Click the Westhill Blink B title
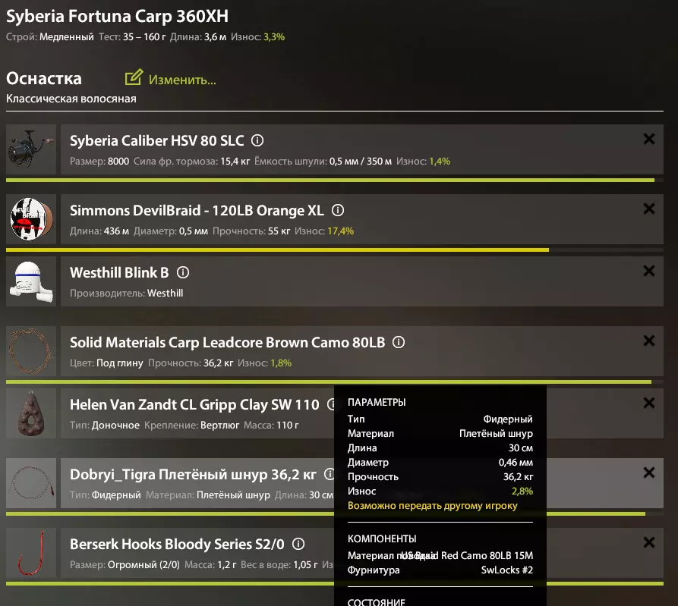The image size is (678, 606). (x=119, y=273)
